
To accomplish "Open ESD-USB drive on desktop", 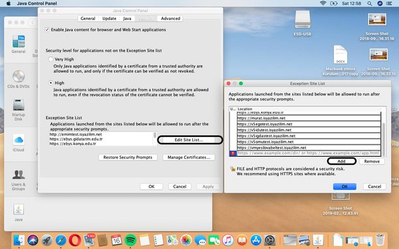I will pos(303,23).
